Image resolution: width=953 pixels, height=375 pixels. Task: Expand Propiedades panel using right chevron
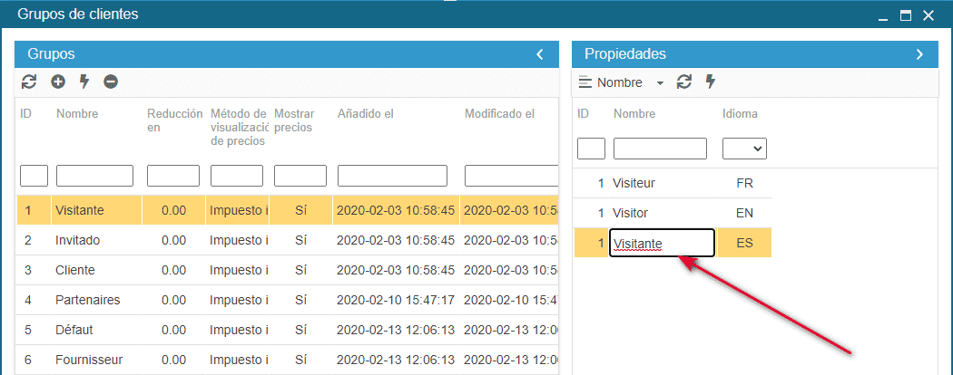(919, 54)
